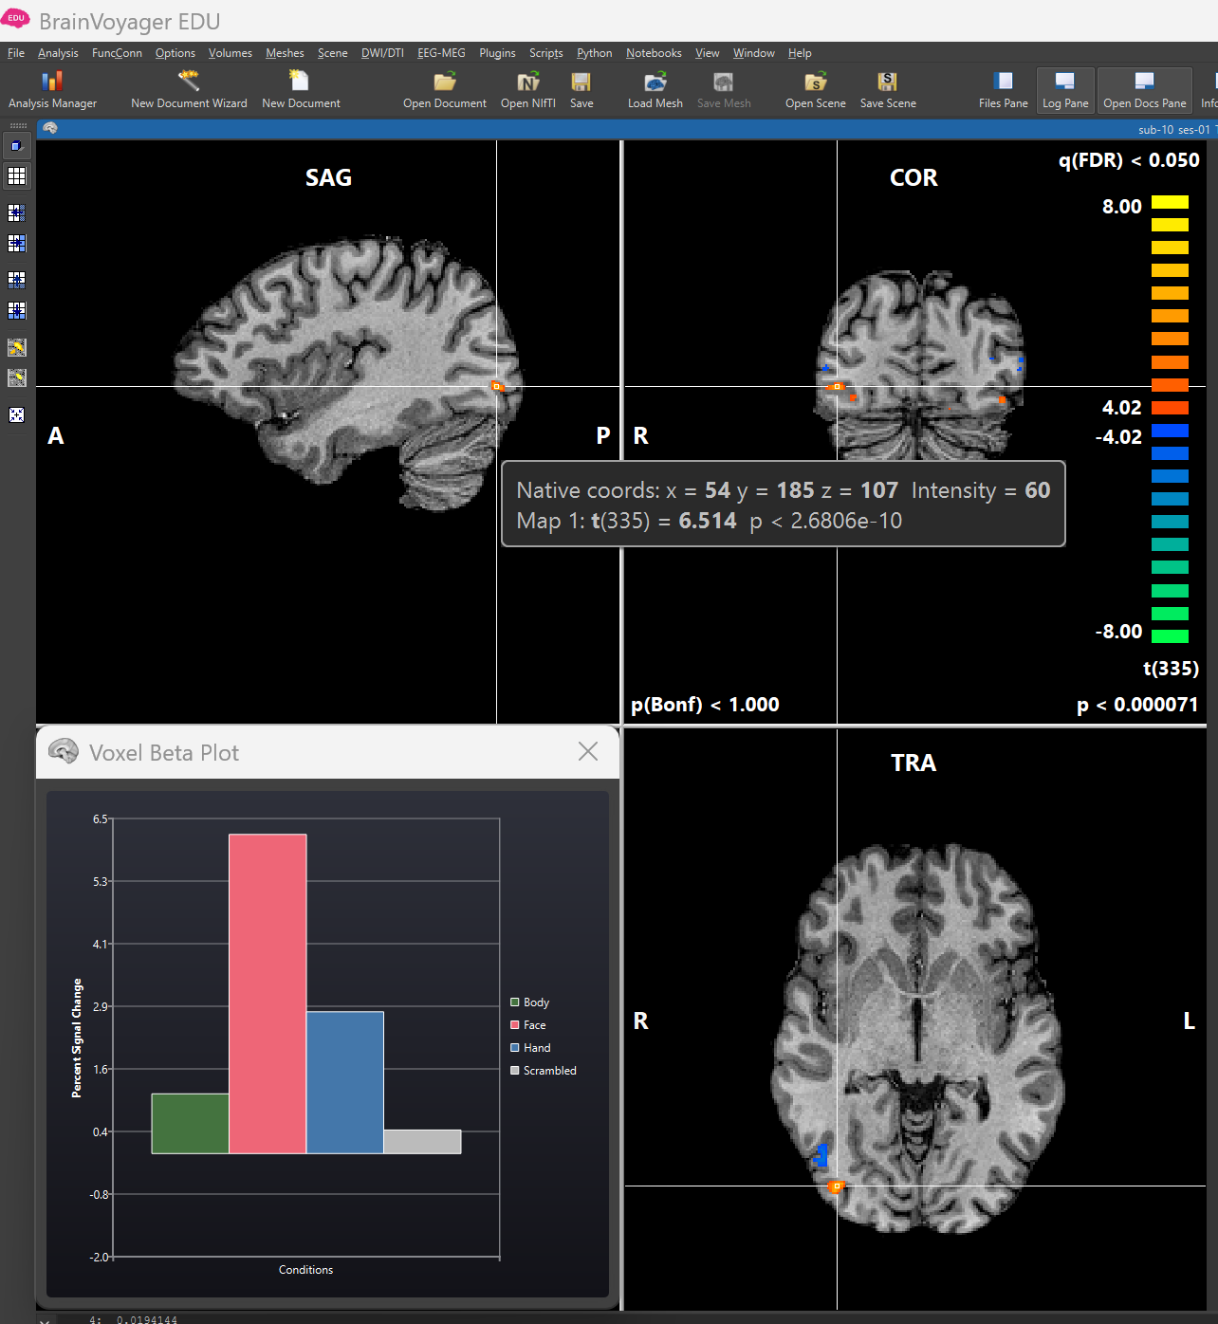
Task: Click the Save Mesh toolbar icon
Action: (x=724, y=90)
